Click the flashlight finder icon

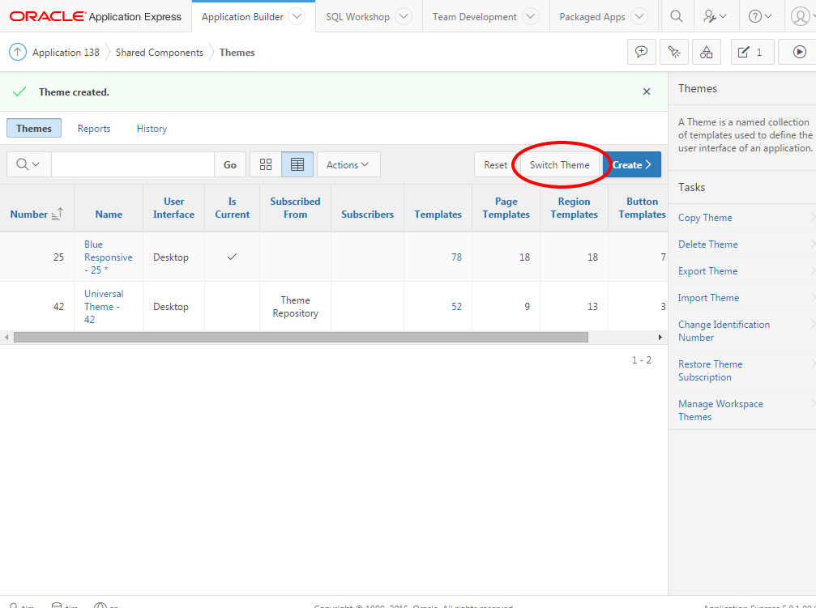pyautogui.click(x=674, y=52)
